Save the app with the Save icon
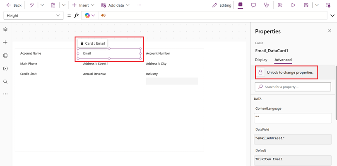The image size is (337, 166). tap(306, 5)
